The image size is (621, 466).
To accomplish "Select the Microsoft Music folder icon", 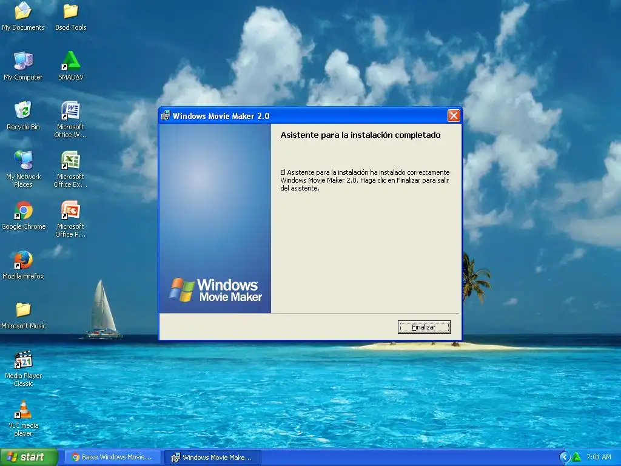I will tap(24, 315).
